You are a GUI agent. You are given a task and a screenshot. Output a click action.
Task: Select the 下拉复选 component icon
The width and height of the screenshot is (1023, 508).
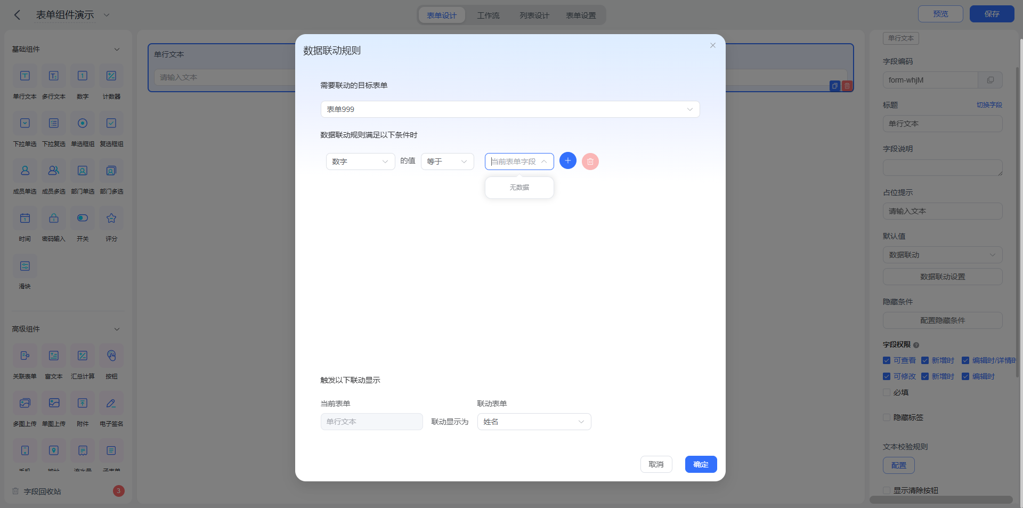coord(54,123)
